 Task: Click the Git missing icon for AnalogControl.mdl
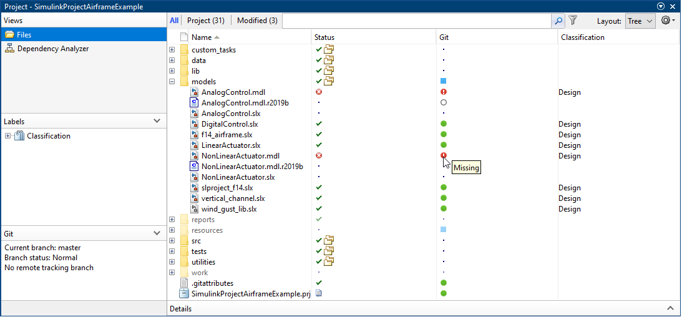[x=444, y=92]
